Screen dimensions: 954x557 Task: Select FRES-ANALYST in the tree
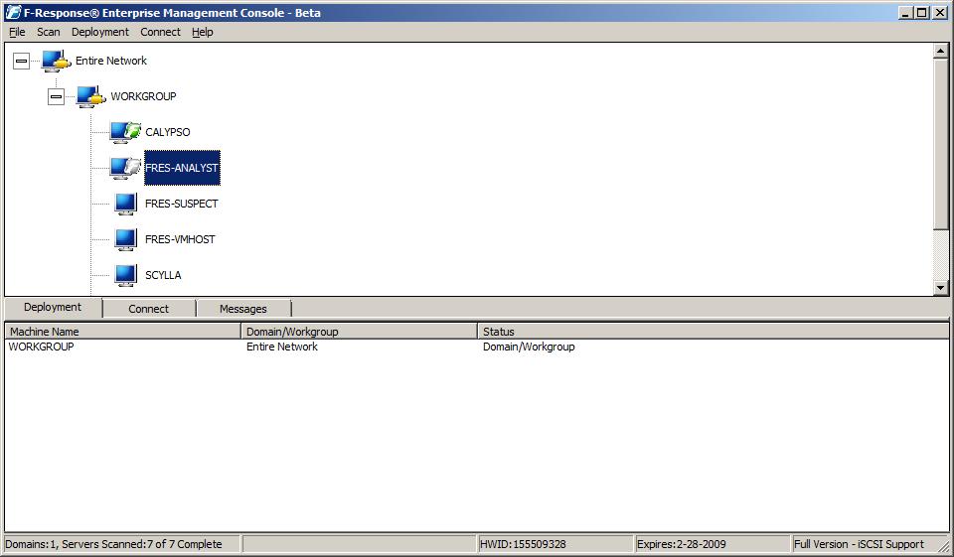pyautogui.click(x=182, y=168)
